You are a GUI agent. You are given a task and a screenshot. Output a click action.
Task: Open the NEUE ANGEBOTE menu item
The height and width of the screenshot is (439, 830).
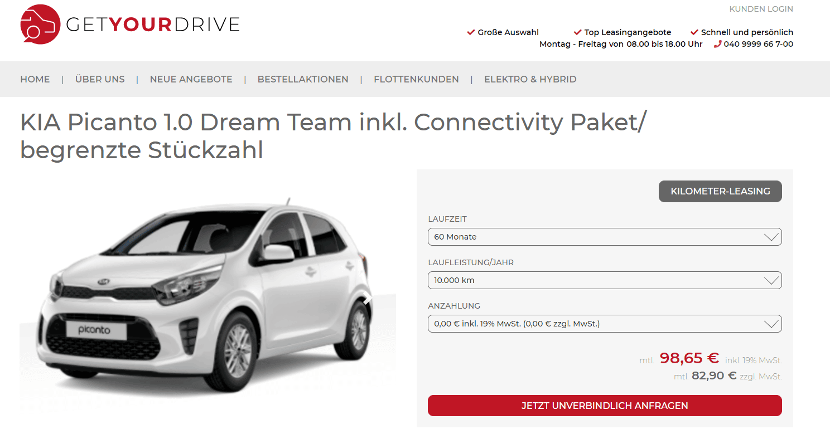191,79
